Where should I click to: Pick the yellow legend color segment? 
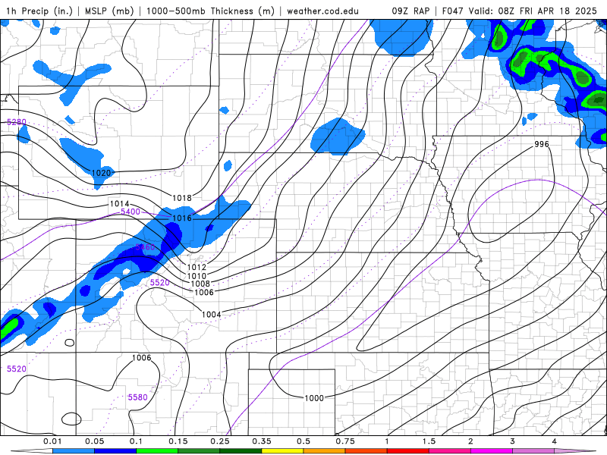click(282, 451)
